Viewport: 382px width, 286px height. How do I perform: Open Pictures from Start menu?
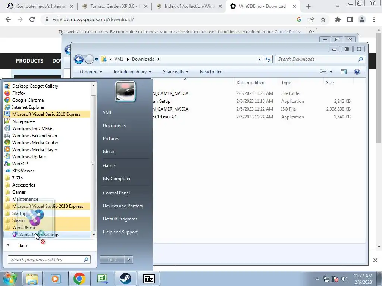pyautogui.click(x=110, y=139)
